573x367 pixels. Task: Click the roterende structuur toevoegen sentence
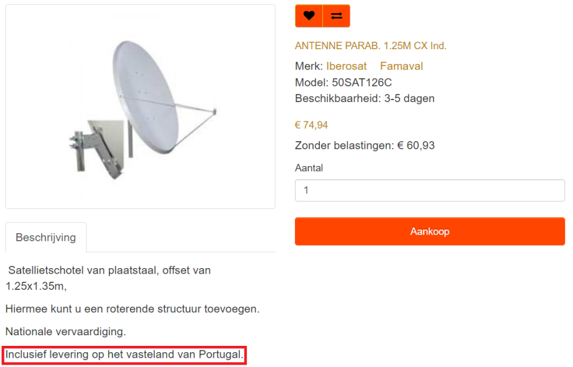[132, 309]
